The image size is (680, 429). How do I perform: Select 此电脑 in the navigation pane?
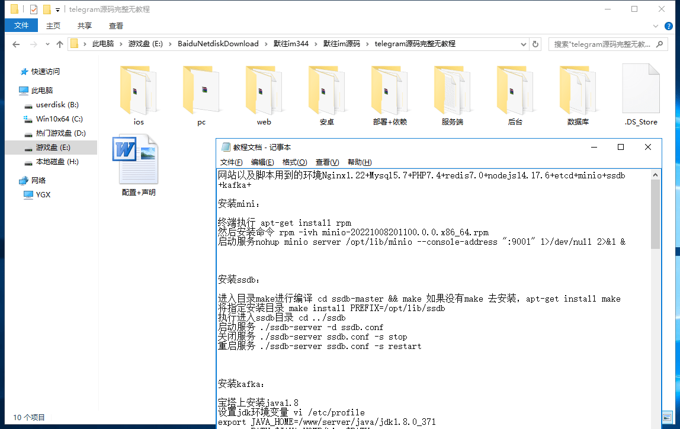42,90
